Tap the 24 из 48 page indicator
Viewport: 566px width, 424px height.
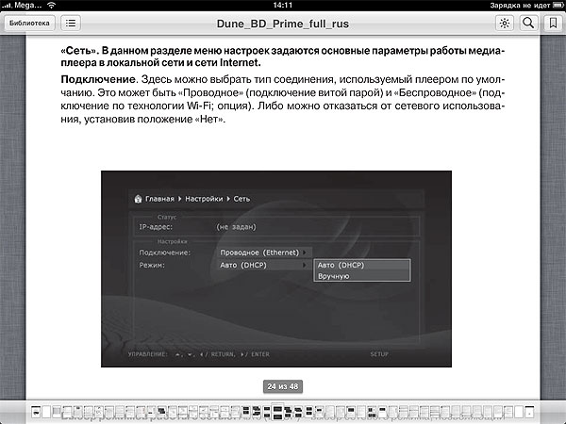tap(282, 387)
